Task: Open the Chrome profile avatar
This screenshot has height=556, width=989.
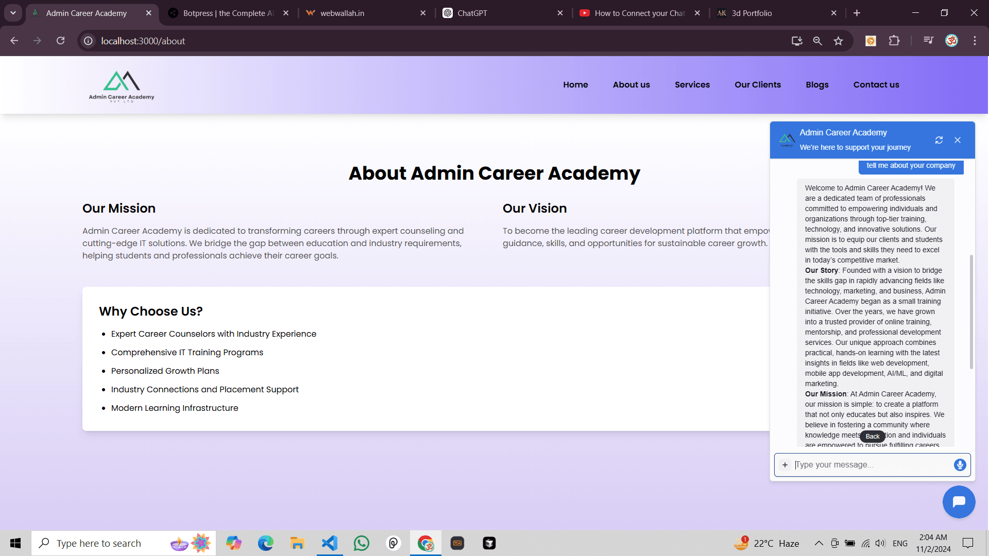Action: (951, 41)
